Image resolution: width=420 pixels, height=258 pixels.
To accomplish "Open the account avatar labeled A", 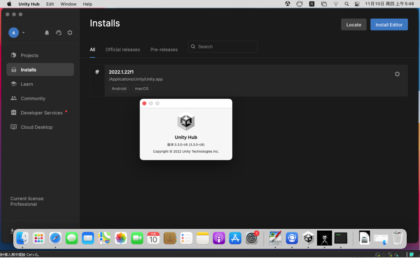I will pyautogui.click(x=14, y=33).
